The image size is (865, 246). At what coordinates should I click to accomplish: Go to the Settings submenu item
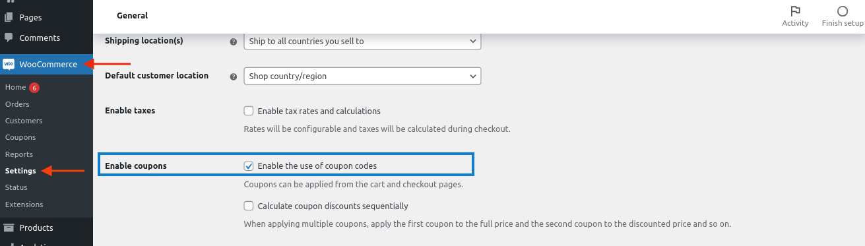pyautogui.click(x=21, y=171)
